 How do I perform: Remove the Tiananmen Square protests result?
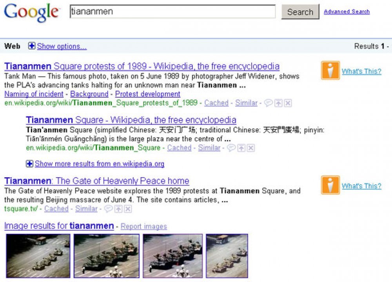coord(288,103)
